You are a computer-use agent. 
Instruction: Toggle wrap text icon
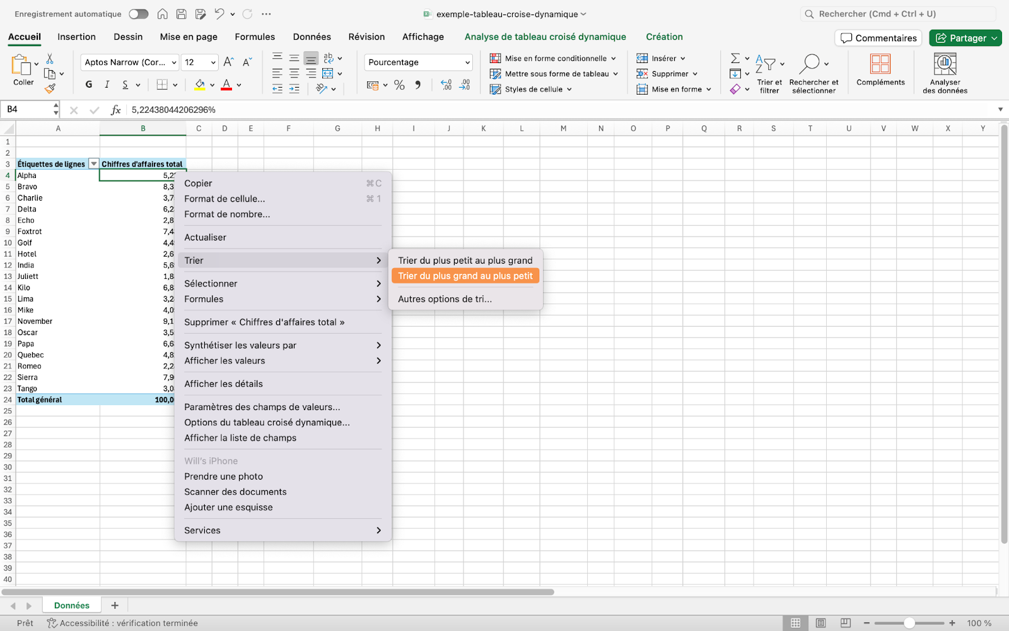coord(329,58)
